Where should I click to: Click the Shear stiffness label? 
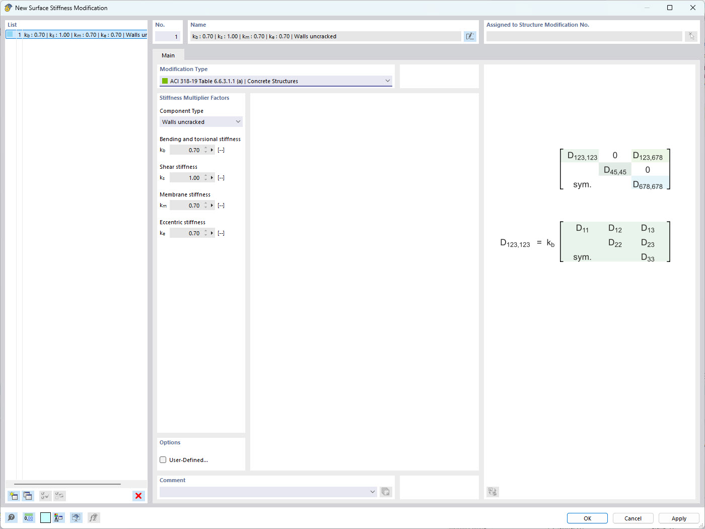[178, 167]
